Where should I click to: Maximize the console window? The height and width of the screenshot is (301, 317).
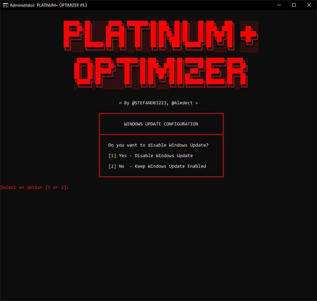pyautogui.click(x=294, y=5)
